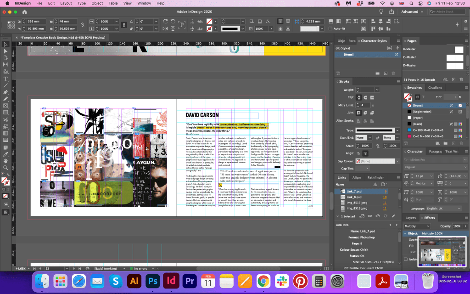Open Photoshop from the Dock
The image size is (470, 294).
tap(152, 280)
